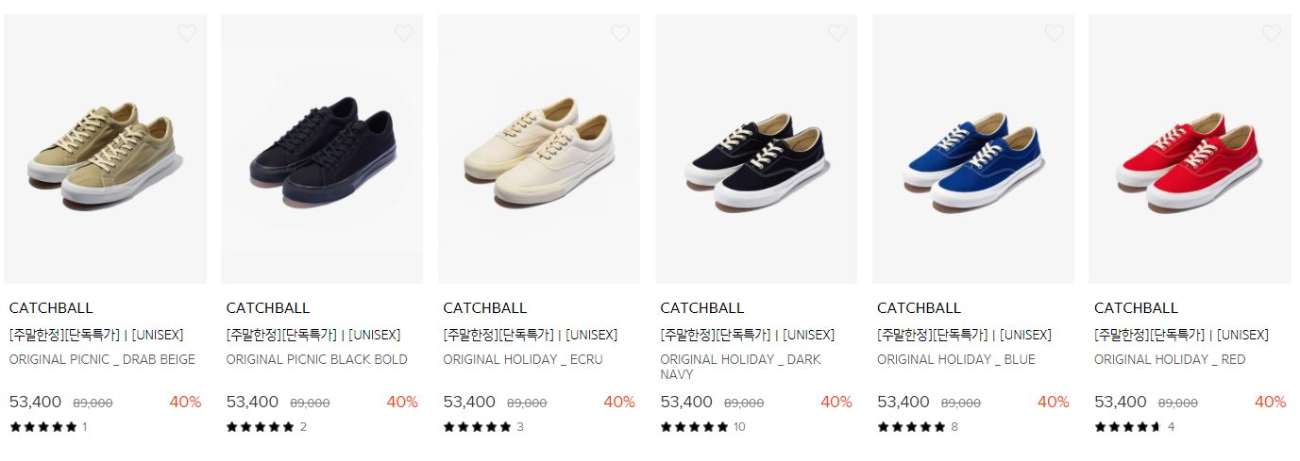Open ORIGINAL HOLIDAY _ RED product name
This screenshot has width=1300, height=461.
tap(1170, 359)
